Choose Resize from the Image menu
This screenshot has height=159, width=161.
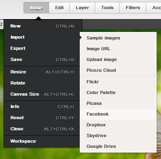tap(42, 72)
